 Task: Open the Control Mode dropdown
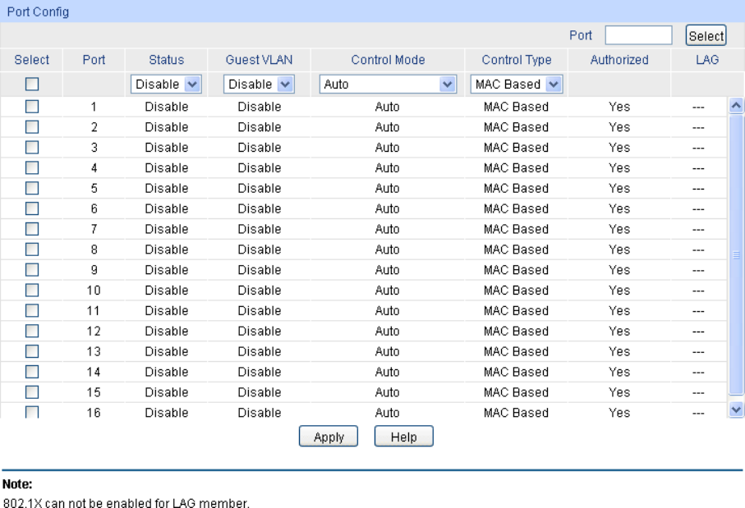pos(388,84)
